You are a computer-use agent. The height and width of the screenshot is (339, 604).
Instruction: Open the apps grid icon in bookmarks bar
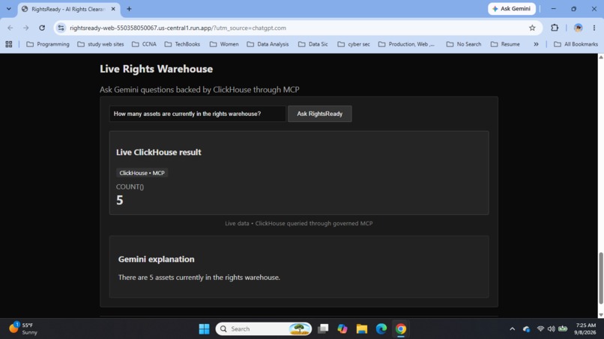click(x=9, y=44)
